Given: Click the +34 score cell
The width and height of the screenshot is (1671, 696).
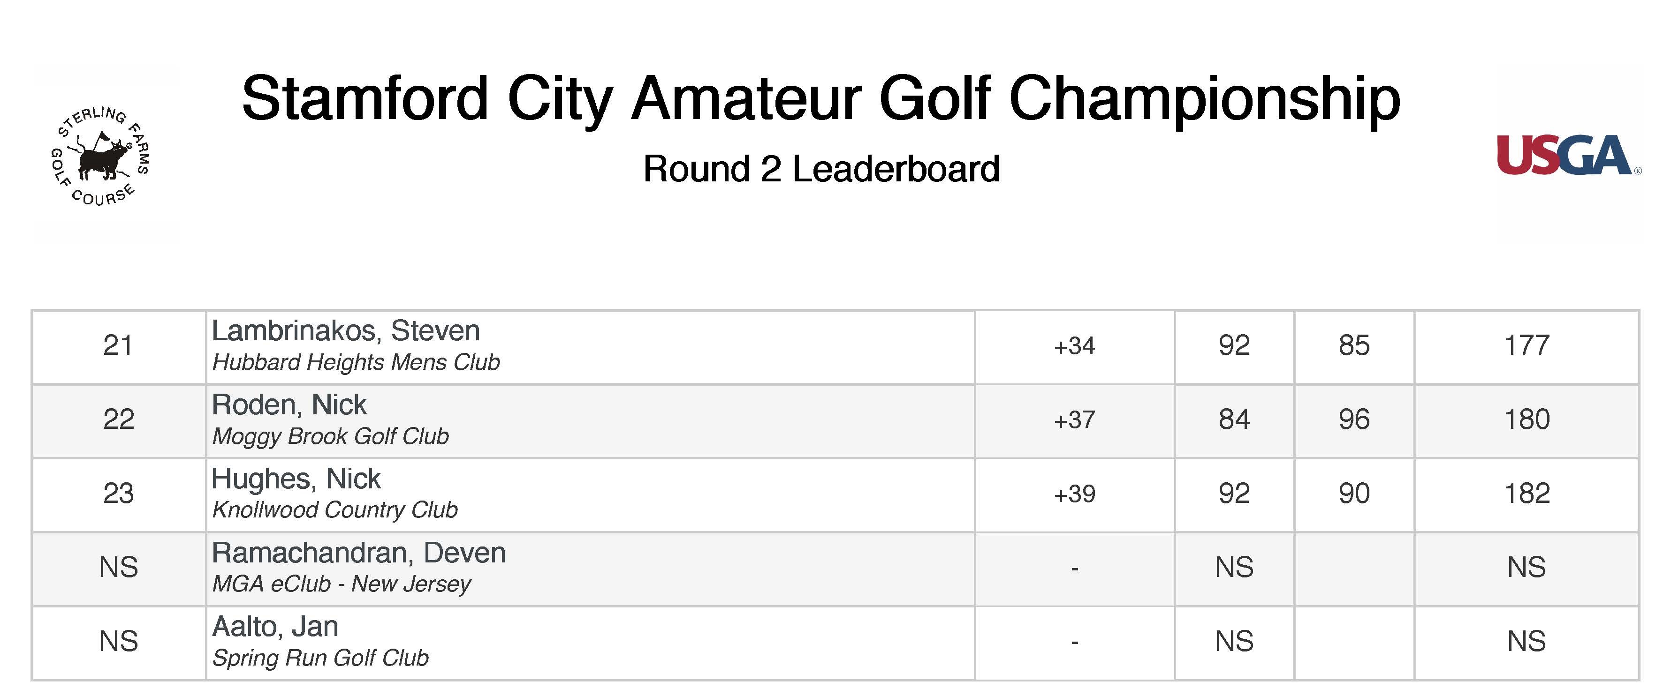Looking at the screenshot, I should 1075,346.
